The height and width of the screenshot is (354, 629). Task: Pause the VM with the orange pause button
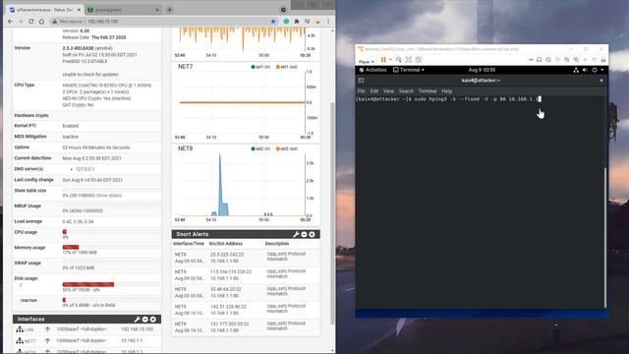tap(383, 60)
